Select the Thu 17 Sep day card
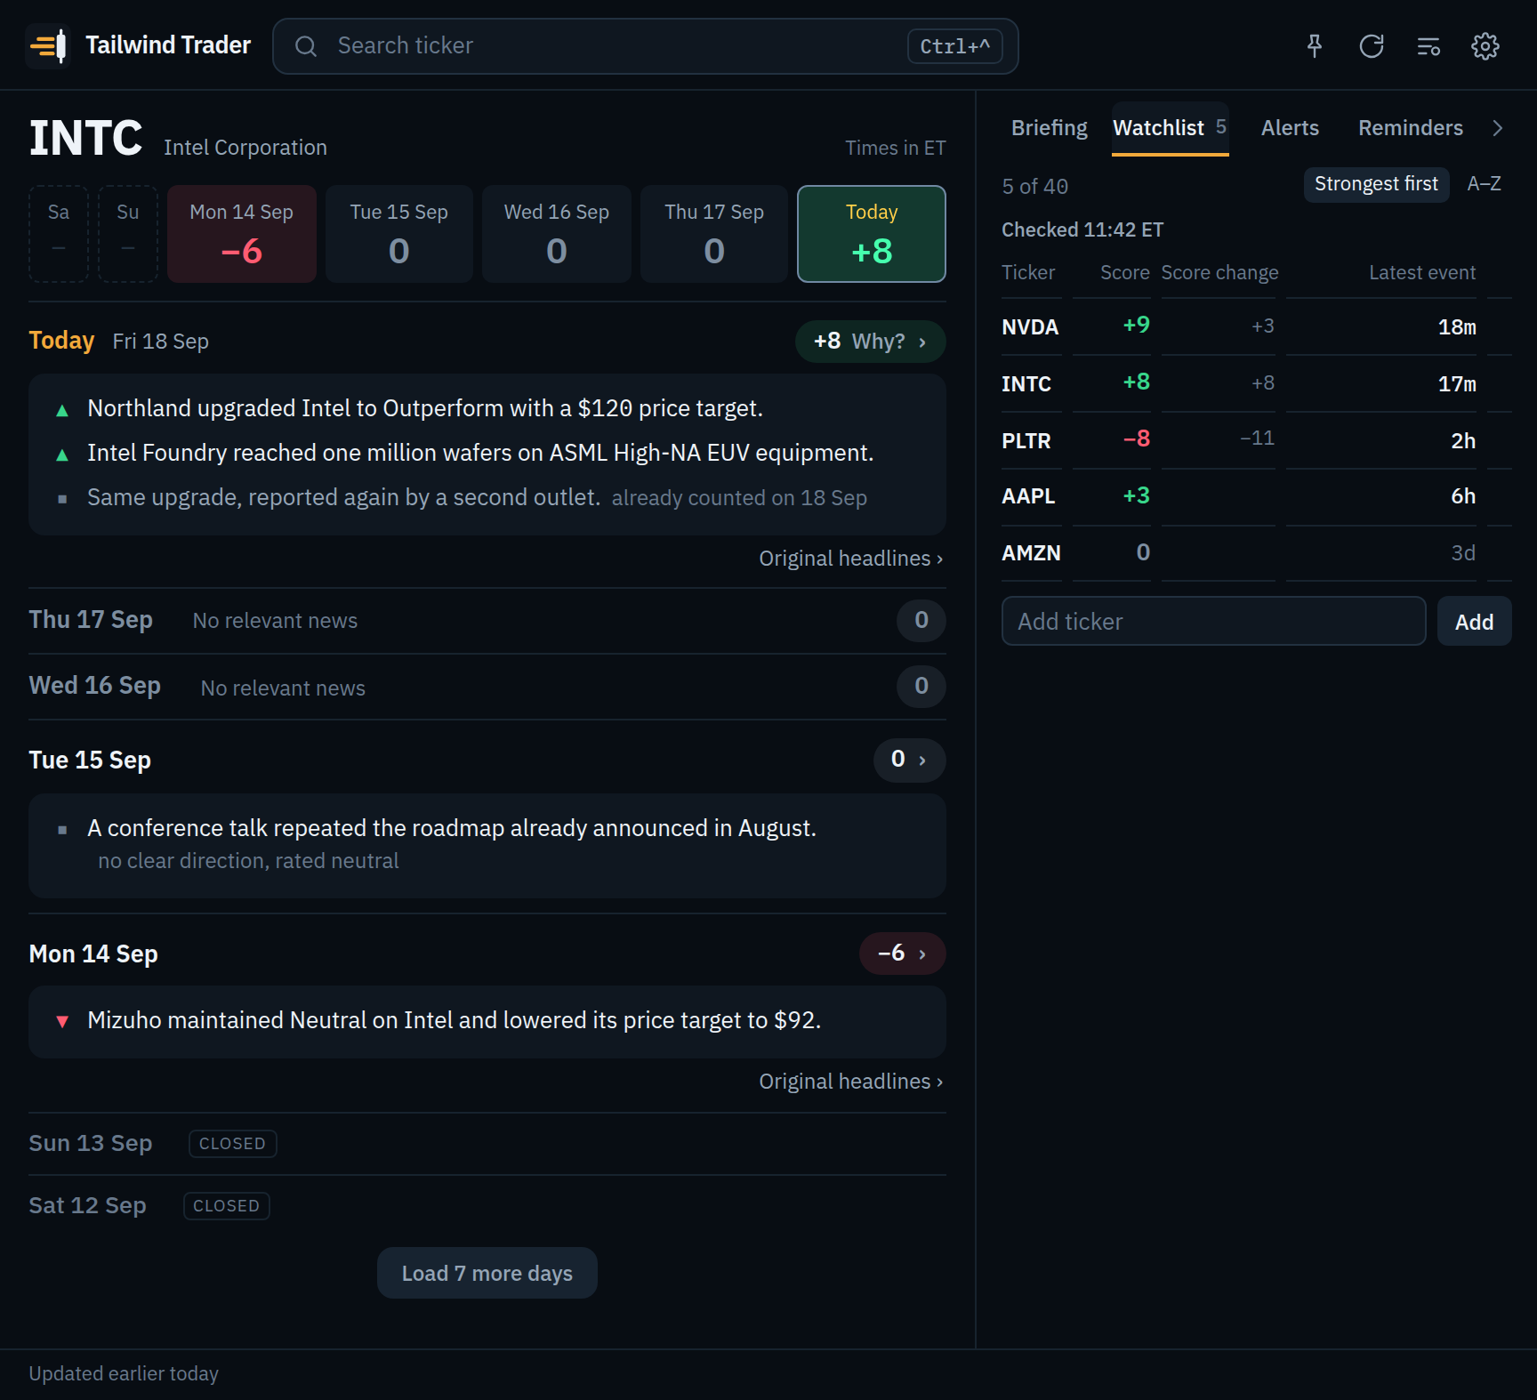Viewport: 1537px width, 1400px height. pos(714,234)
